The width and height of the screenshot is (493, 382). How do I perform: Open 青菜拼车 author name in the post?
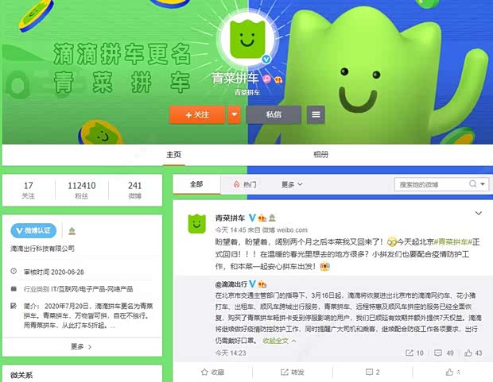230,218
